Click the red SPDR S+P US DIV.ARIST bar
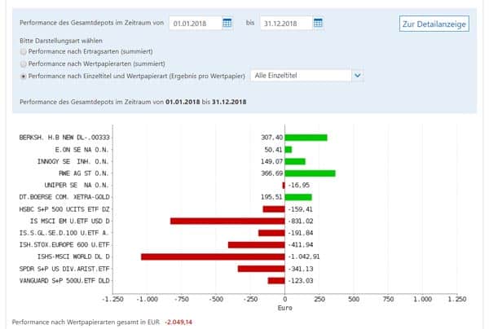The height and width of the screenshot is (329, 489). point(262,269)
